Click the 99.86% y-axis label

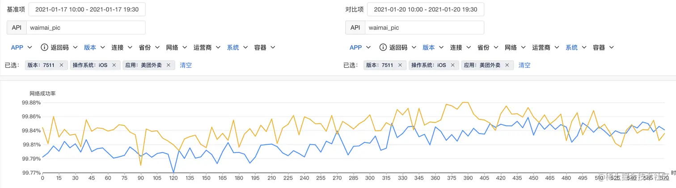point(31,117)
